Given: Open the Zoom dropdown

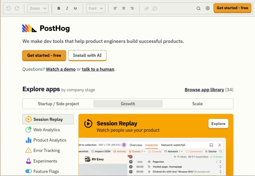Looking at the screenshot, I should 38,8.
